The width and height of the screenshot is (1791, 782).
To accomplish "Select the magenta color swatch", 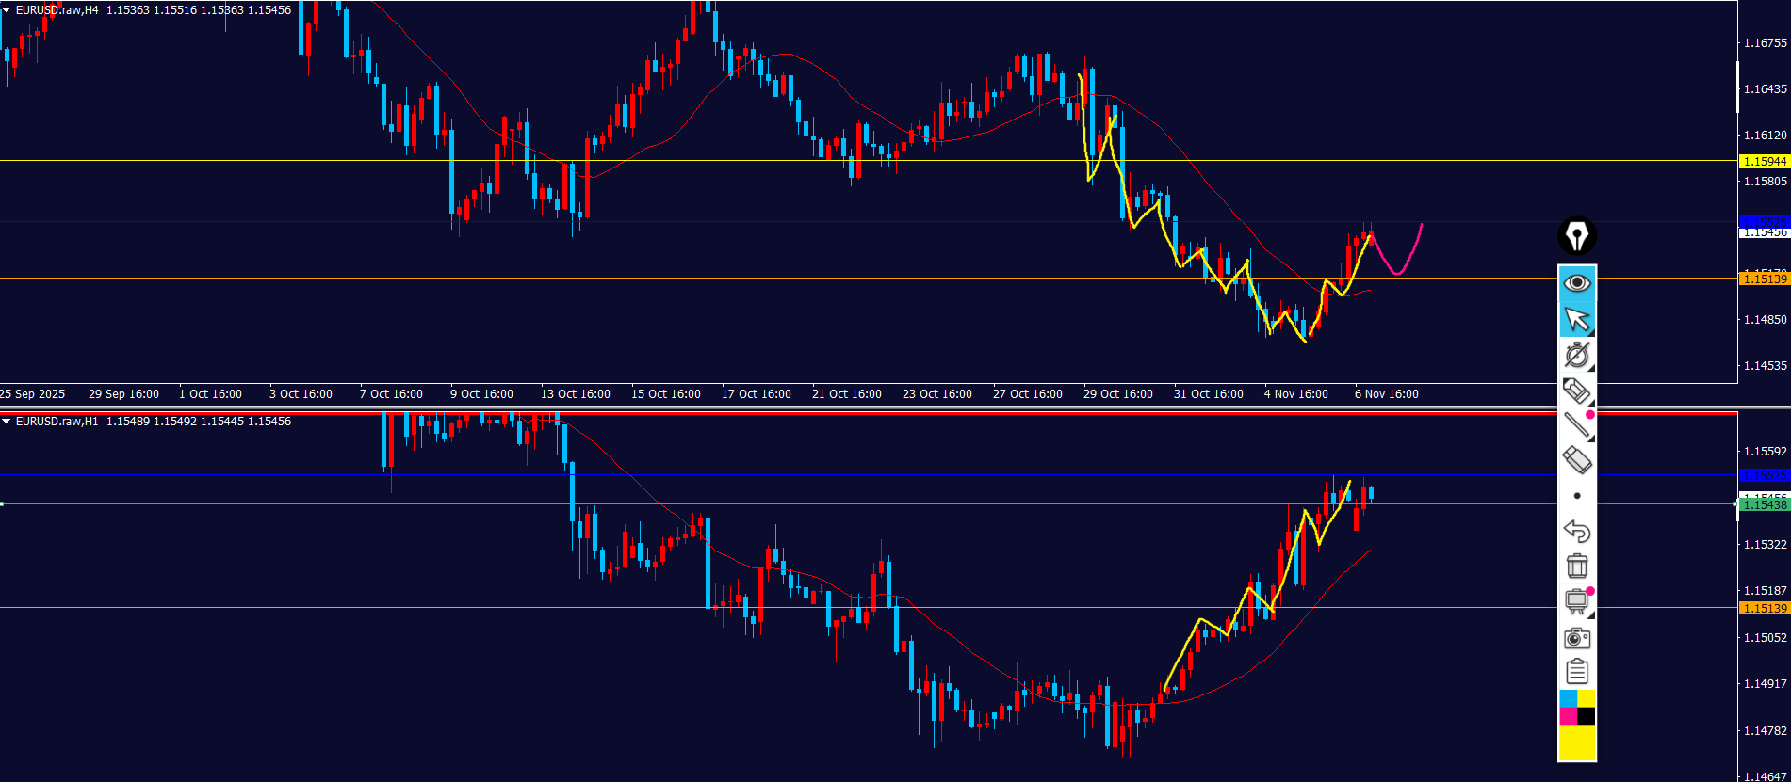I will [1568, 716].
